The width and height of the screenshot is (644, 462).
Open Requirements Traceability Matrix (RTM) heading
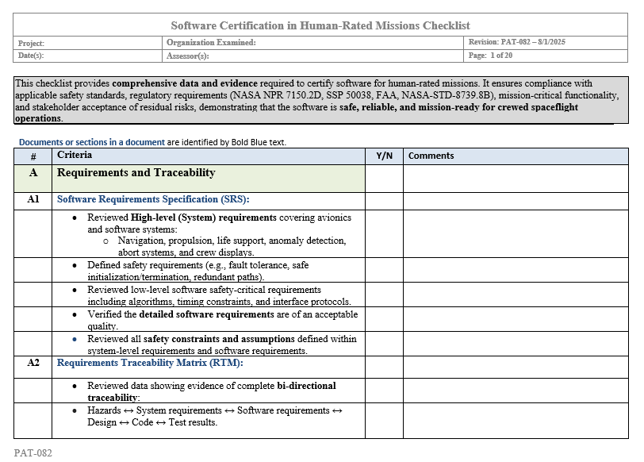pos(149,363)
